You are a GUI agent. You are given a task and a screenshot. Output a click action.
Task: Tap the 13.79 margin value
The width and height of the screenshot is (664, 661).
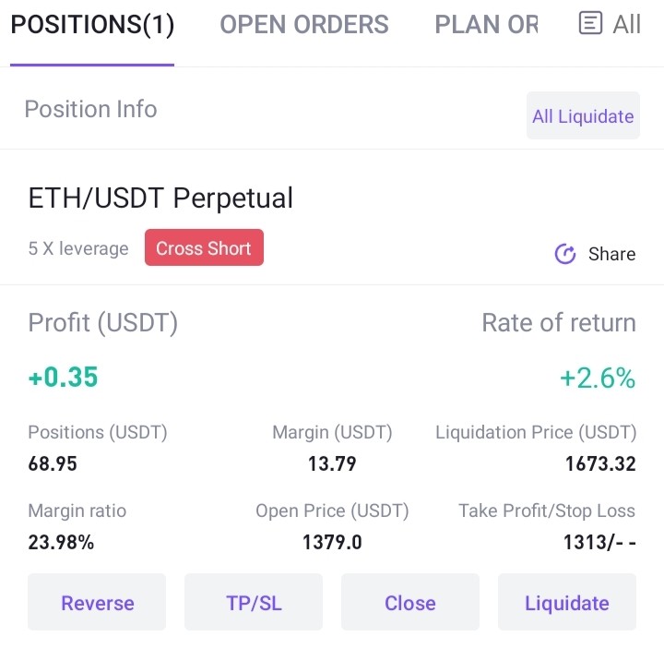(332, 463)
